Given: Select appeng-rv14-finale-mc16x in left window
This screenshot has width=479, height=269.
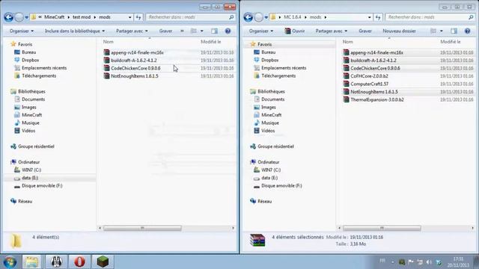Looking at the screenshot, I should pos(137,52).
